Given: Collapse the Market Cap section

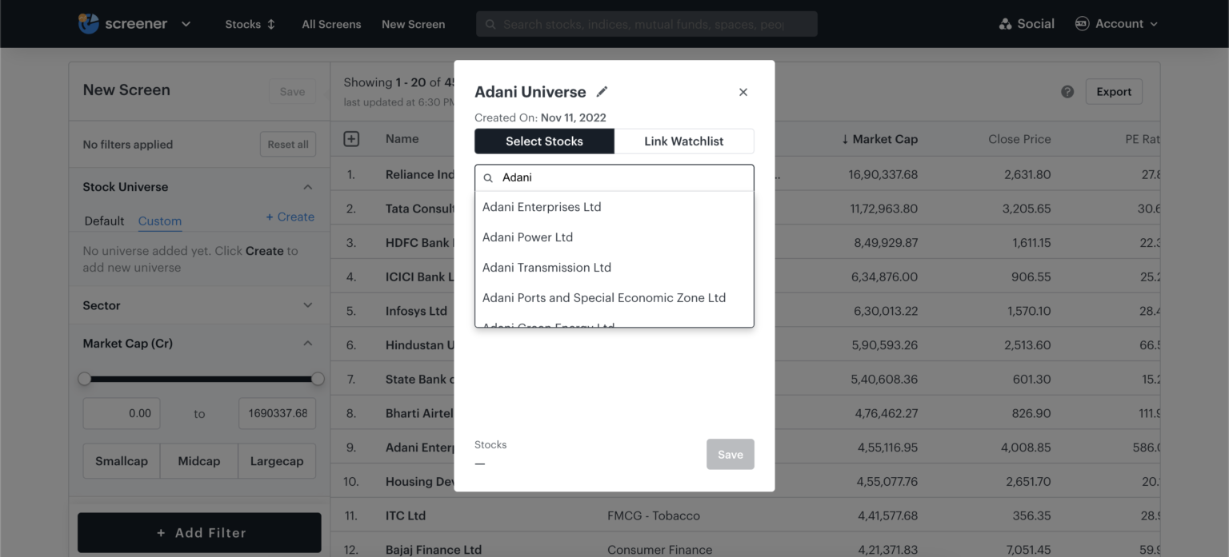Looking at the screenshot, I should click(x=307, y=342).
